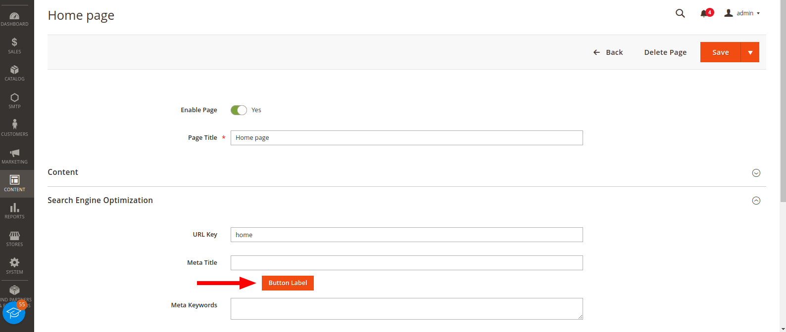Screen dimensions: 786x332
Task: Click into the Meta Title field
Action: click(406, 263)
